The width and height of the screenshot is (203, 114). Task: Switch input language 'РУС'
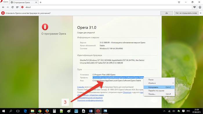pyautogui.click(x=188, y=111)
